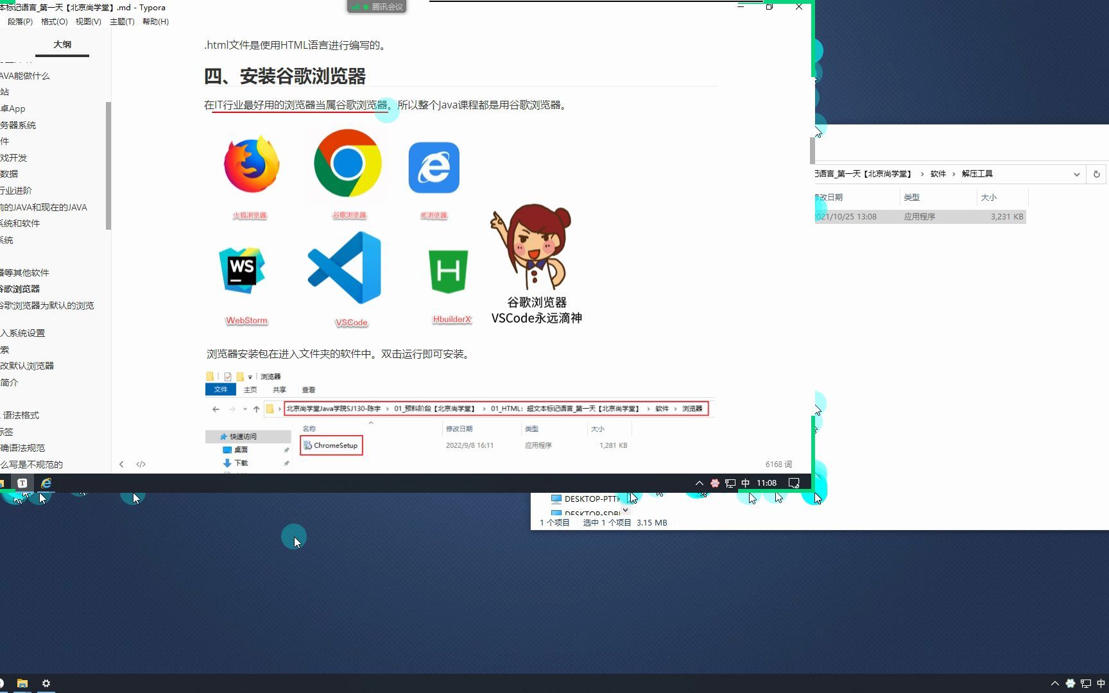
Task: Open the 格式(O) menu
Action: click(x=55, y=22)
